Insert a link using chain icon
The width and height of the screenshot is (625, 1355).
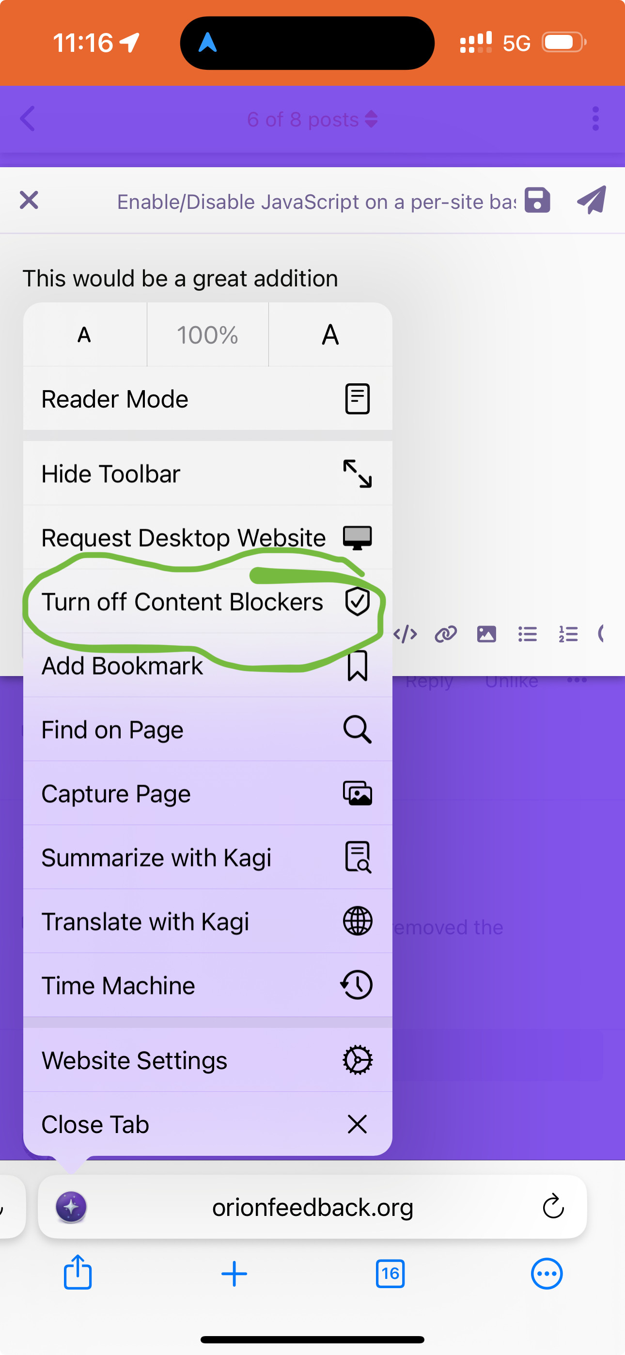(446, 634)
